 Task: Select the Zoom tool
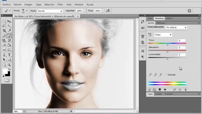coord(9,65)
